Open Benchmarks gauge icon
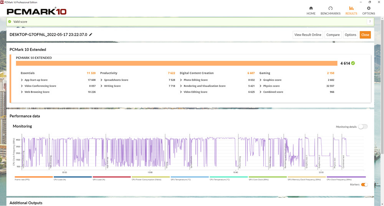 (x=330, y=8)
